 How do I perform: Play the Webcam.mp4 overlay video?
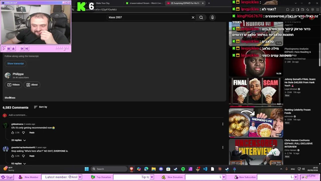[x=4, y=49]
